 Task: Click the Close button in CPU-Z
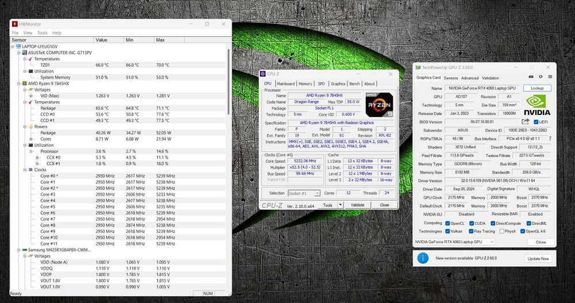point(384,205)
